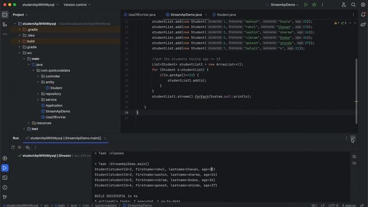
Task: Click the editor vertical scrollbar
Action: [x=356, y=91]
